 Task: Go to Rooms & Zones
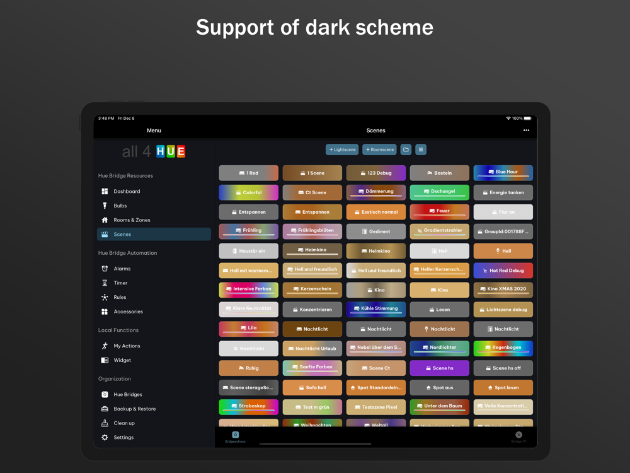(x=154, y=220)
